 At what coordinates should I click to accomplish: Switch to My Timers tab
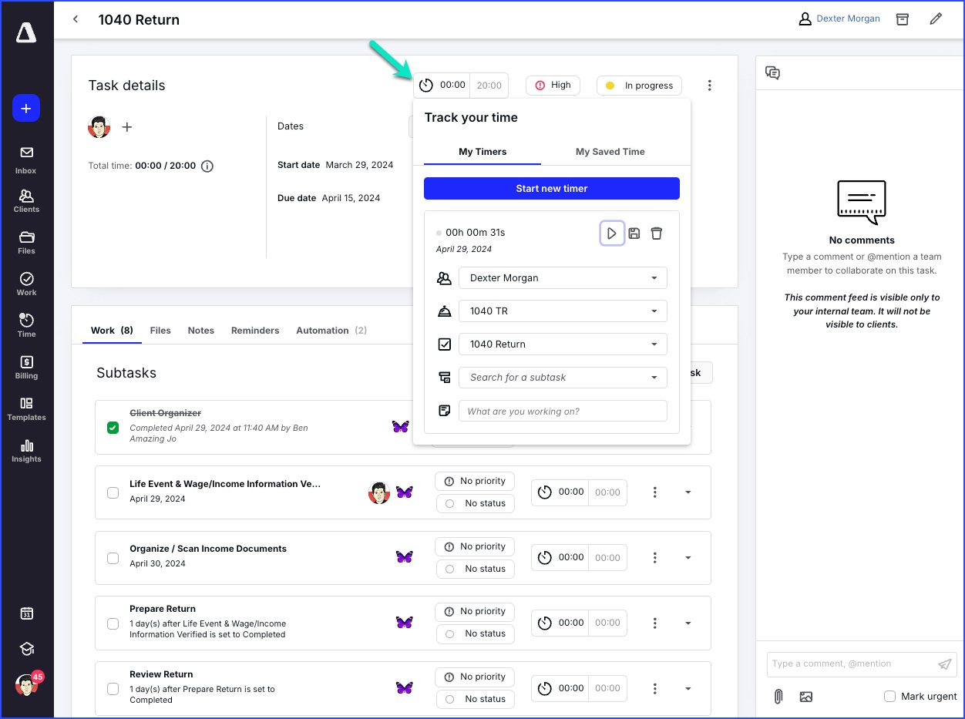pos(482,152)
